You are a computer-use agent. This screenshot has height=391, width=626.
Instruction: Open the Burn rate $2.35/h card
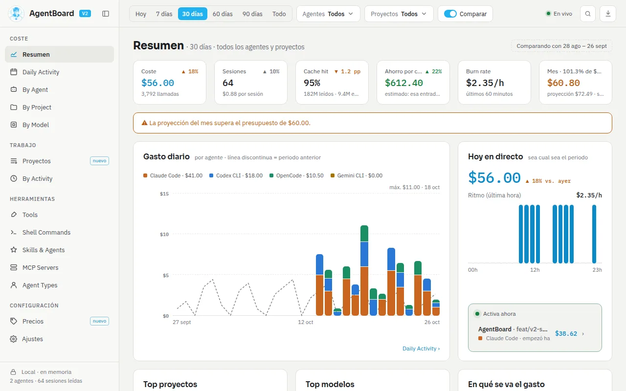point(494,83)
